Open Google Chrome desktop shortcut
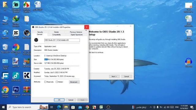Image resolution: width=196 pixels, height=110 pixels. pos(5,92)
